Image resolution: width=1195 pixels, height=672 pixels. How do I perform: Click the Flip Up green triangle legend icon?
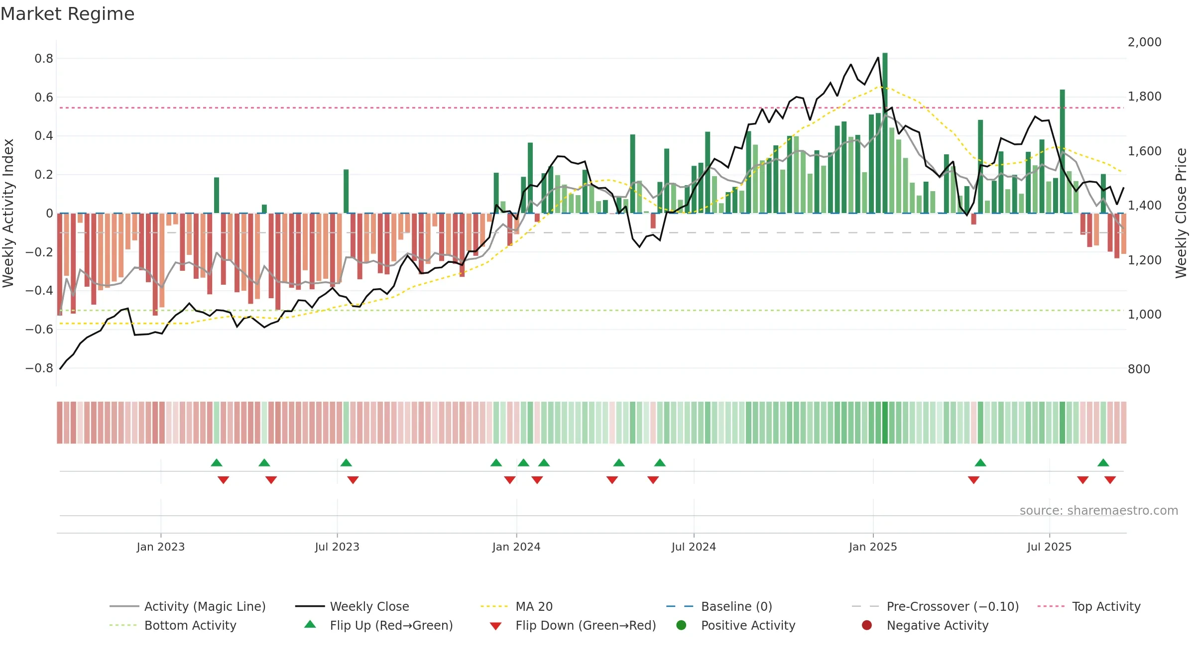click(x=310, y=624)
